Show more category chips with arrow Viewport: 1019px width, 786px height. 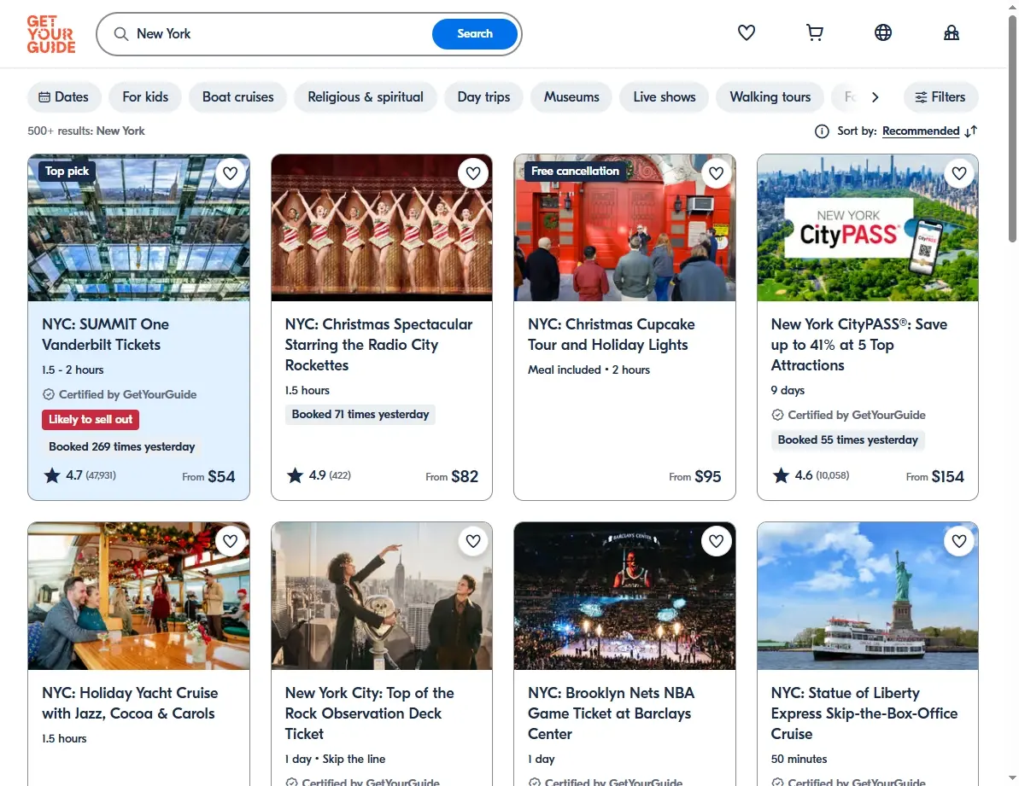tap(875, 97)
